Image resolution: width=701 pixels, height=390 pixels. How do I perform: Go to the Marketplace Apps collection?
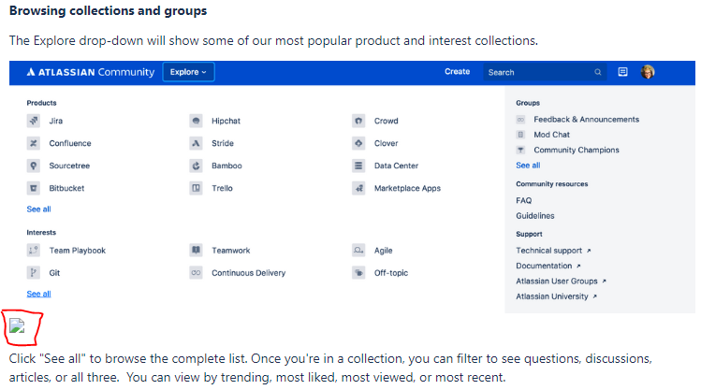tap(407, 188)
